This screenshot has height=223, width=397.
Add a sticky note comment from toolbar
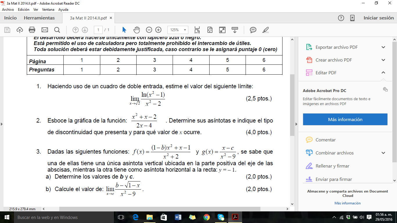(253, 30)
